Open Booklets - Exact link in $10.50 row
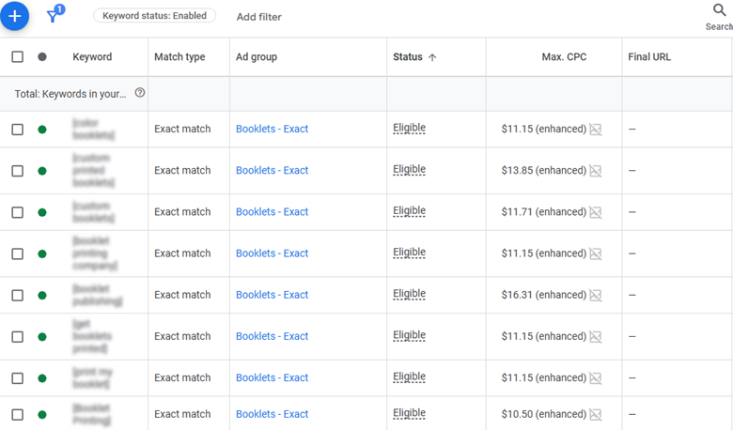733x430 pixels. [273, 414]
